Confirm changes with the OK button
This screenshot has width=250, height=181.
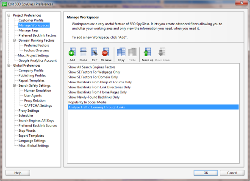pos(206,173)
